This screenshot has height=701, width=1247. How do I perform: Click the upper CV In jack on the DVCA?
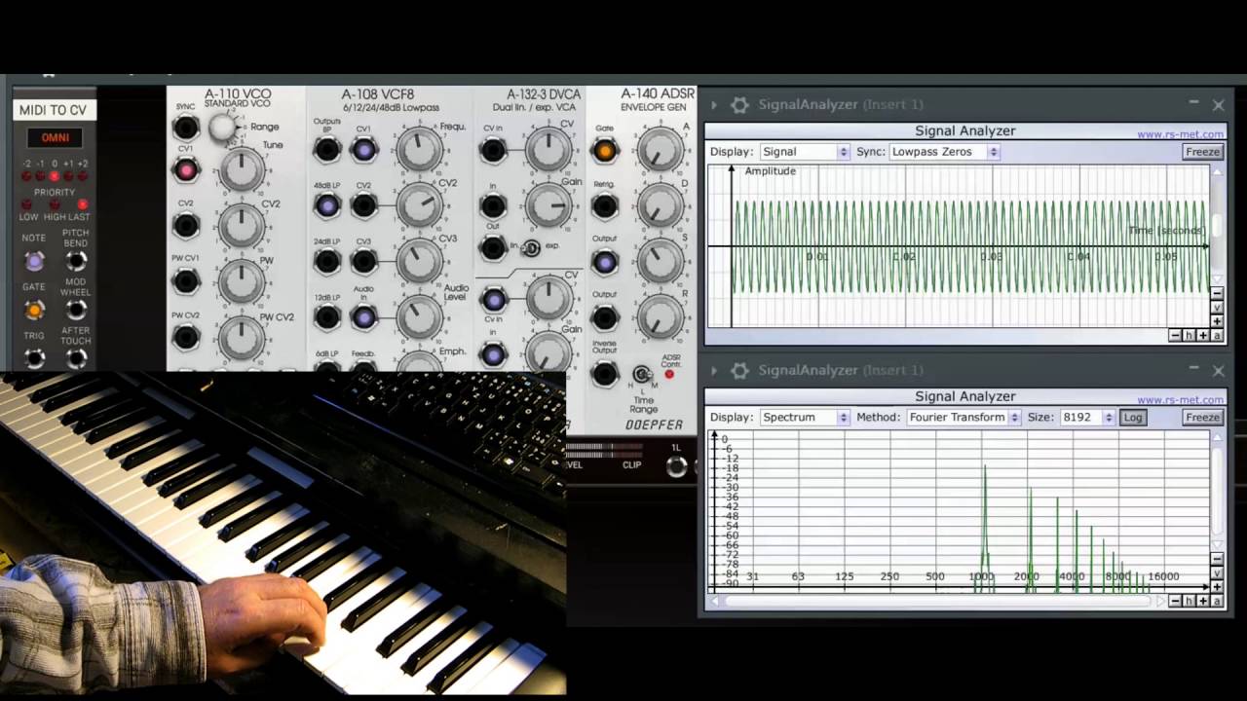point(493,150)
